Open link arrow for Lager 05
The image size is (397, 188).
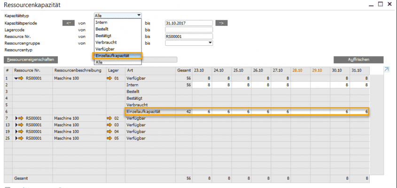tap(109, 138)
